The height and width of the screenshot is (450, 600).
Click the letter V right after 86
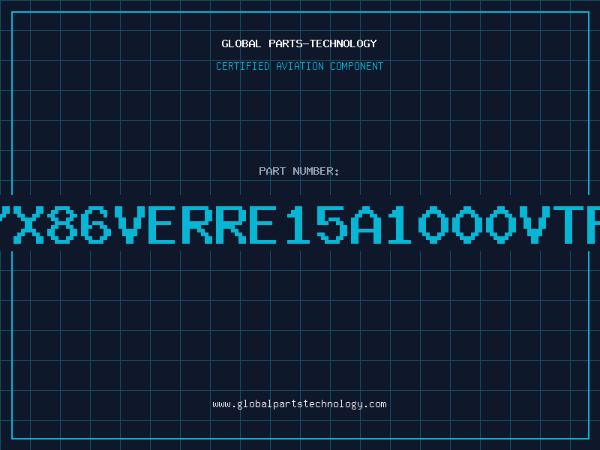[130, 224]
